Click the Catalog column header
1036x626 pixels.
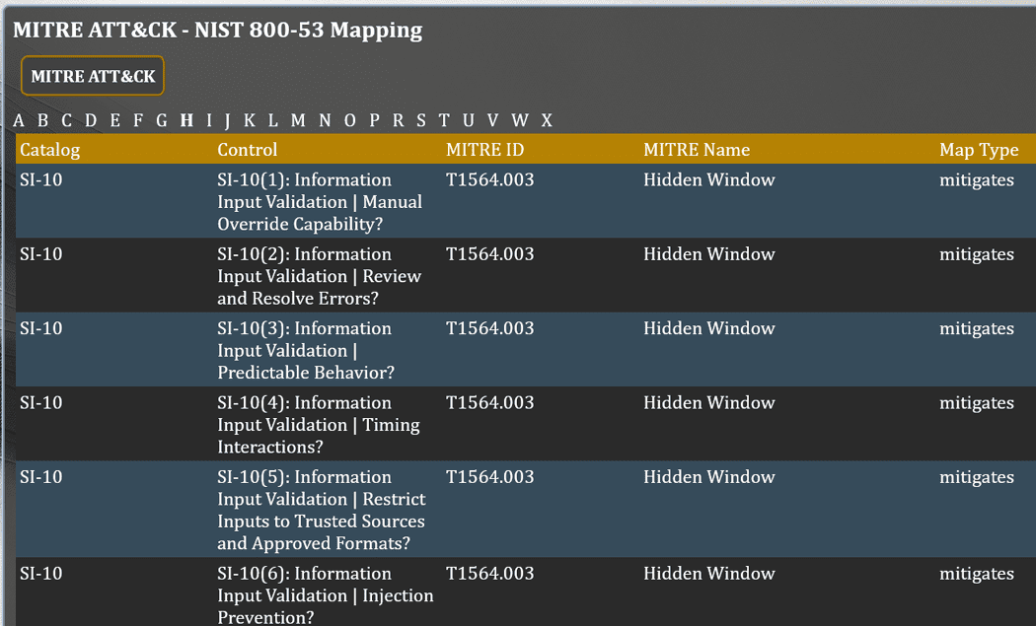click(50, 150)
